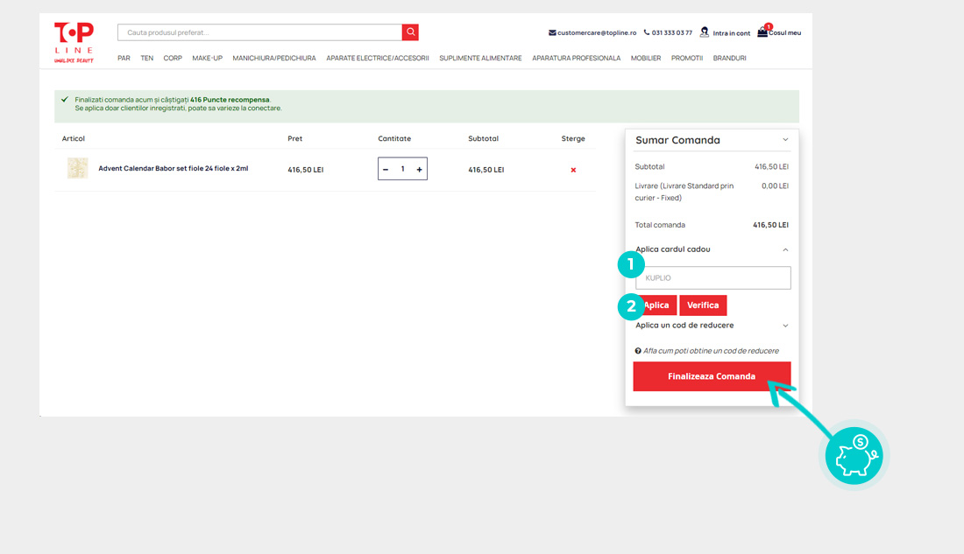
Task: Click the envelope icon beside customercare email
Action: coord(552,33)
